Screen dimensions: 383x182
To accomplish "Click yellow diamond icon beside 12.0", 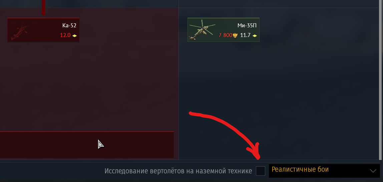I will 74,35.
